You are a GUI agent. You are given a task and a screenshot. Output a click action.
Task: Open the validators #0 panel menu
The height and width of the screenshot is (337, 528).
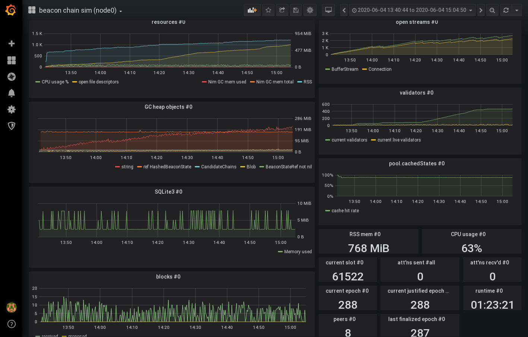[x=417, y=93]
